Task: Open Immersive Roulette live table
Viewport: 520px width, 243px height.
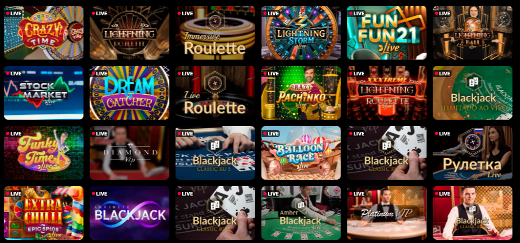Action: pos(215,33)
